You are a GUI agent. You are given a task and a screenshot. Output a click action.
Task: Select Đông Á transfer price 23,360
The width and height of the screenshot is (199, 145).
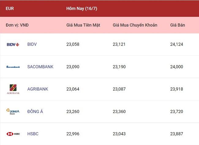(x=119, y=111)
